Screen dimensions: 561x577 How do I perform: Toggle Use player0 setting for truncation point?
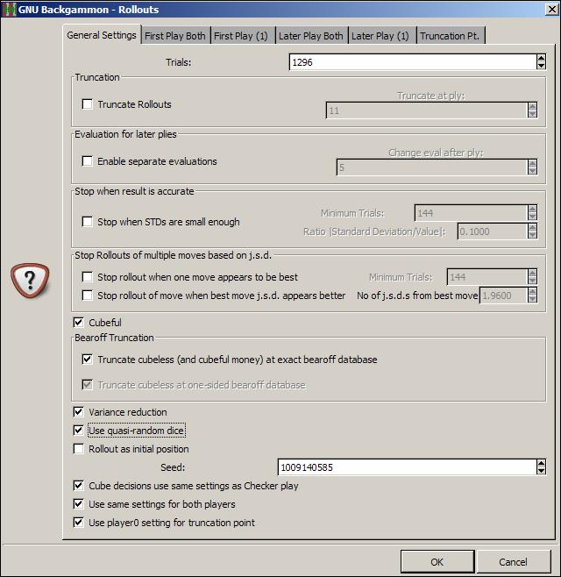[x=78, y=522]
